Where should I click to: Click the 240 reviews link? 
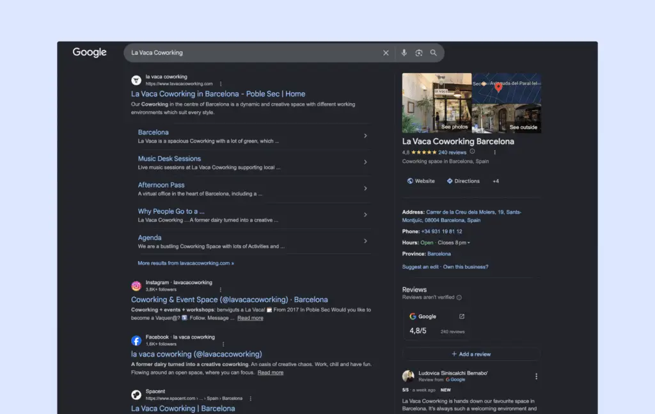(452, 152)
